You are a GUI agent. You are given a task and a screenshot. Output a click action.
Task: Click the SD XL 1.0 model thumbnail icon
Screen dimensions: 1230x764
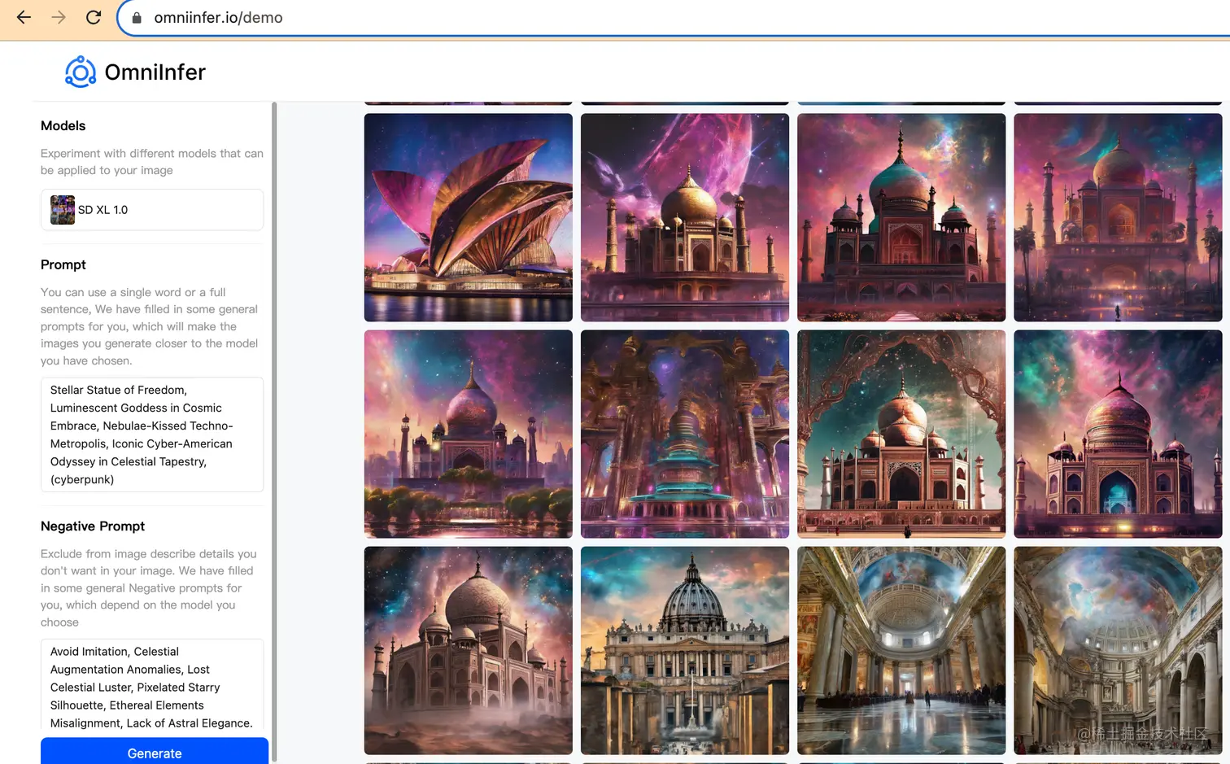click(63, 210)
